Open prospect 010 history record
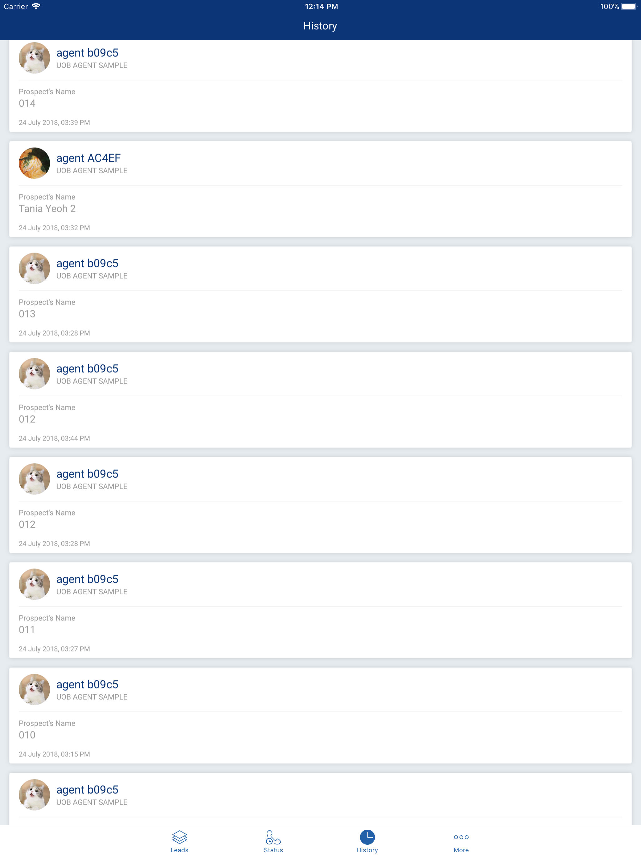The height and width of the screenshot is (856, 641). point(320,715)
